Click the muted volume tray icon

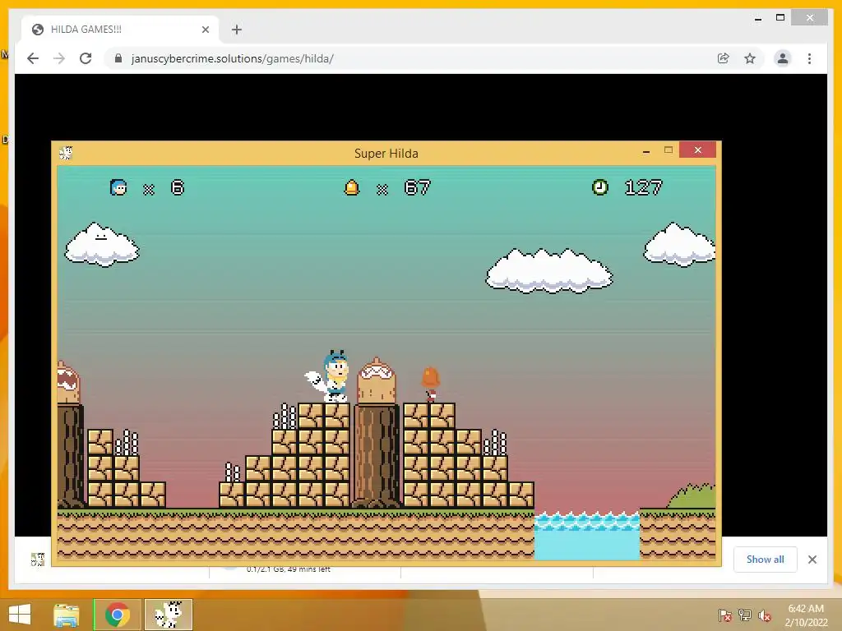pos(765,615)
